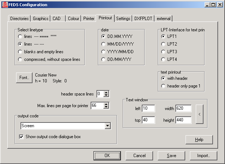The width and height of the screenshot is (225, 164).
Task: Toggle 'Show output code dialogue box' checkbox
Action: pyautogui.click(x=22, y=137)
